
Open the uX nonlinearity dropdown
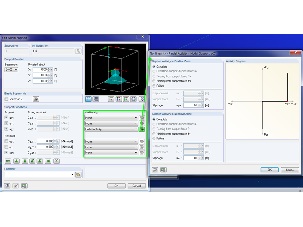click(111, 118)
